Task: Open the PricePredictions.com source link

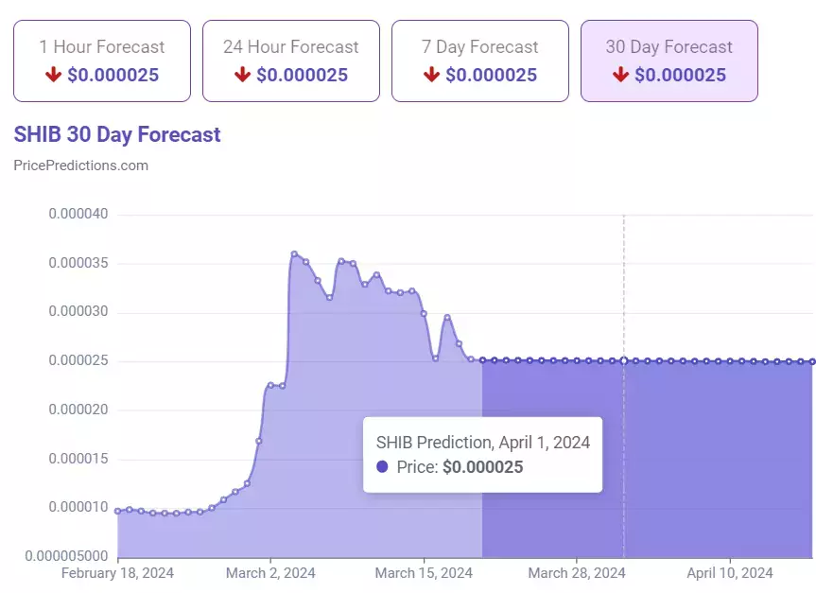Action: [x=80, y=166]
